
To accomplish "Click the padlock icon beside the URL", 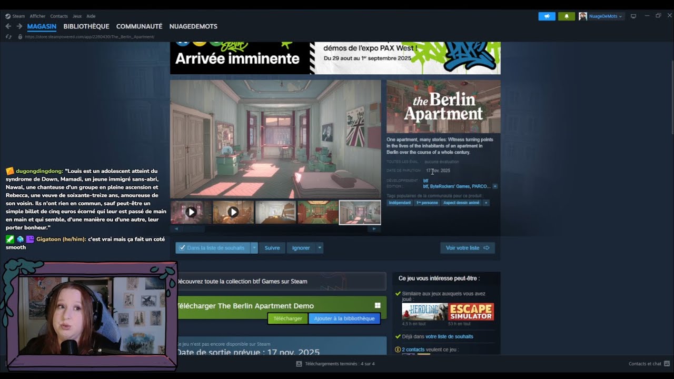I will [x=20, y=37].
